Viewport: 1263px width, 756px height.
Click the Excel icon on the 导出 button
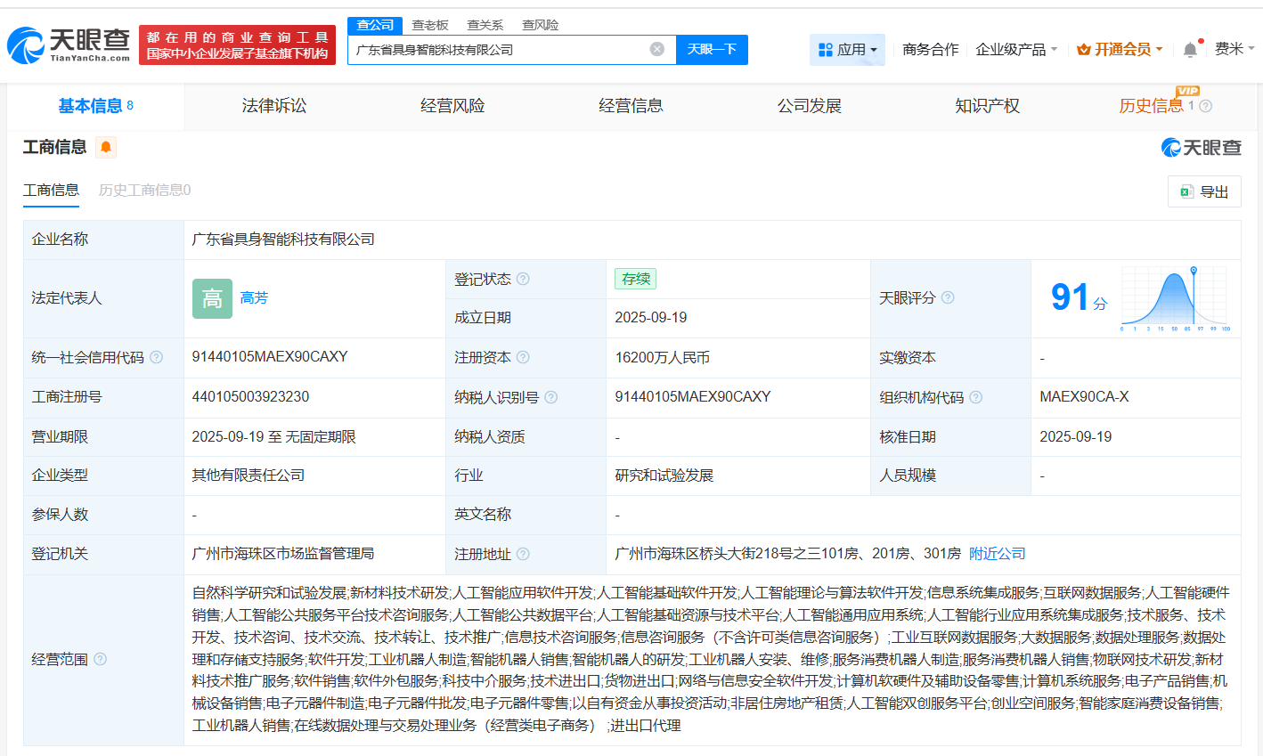[1186, 191]
